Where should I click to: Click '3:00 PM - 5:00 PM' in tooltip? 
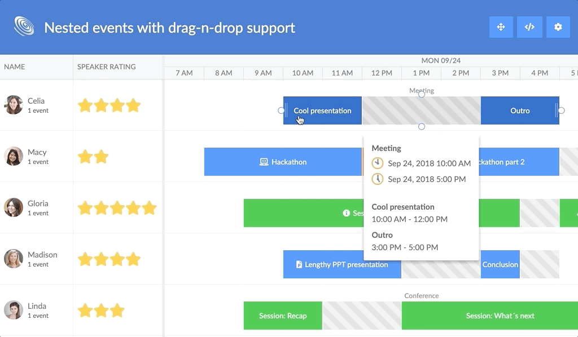point(405,247)
